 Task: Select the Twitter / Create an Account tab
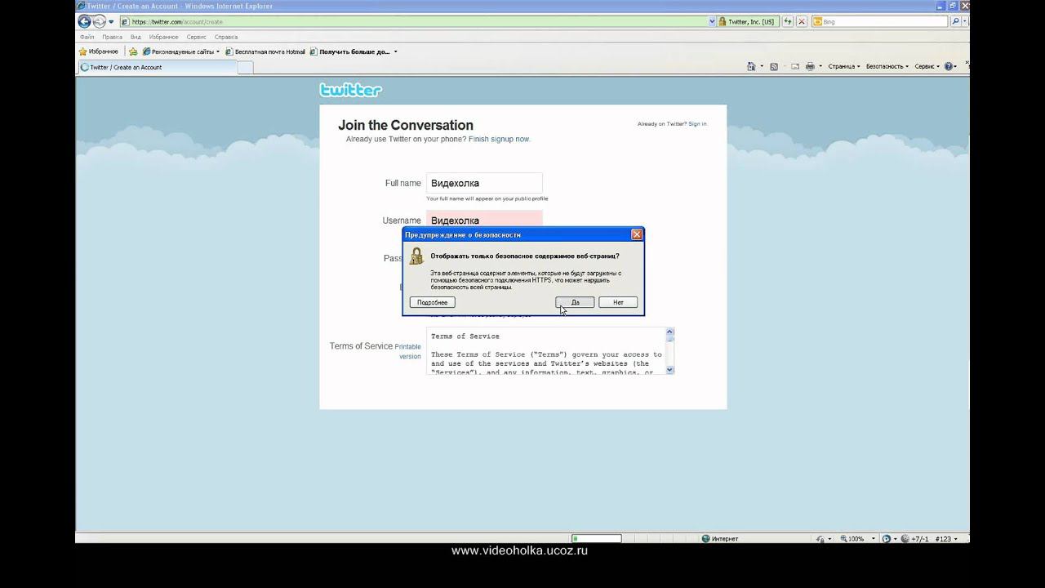[158, 67]
